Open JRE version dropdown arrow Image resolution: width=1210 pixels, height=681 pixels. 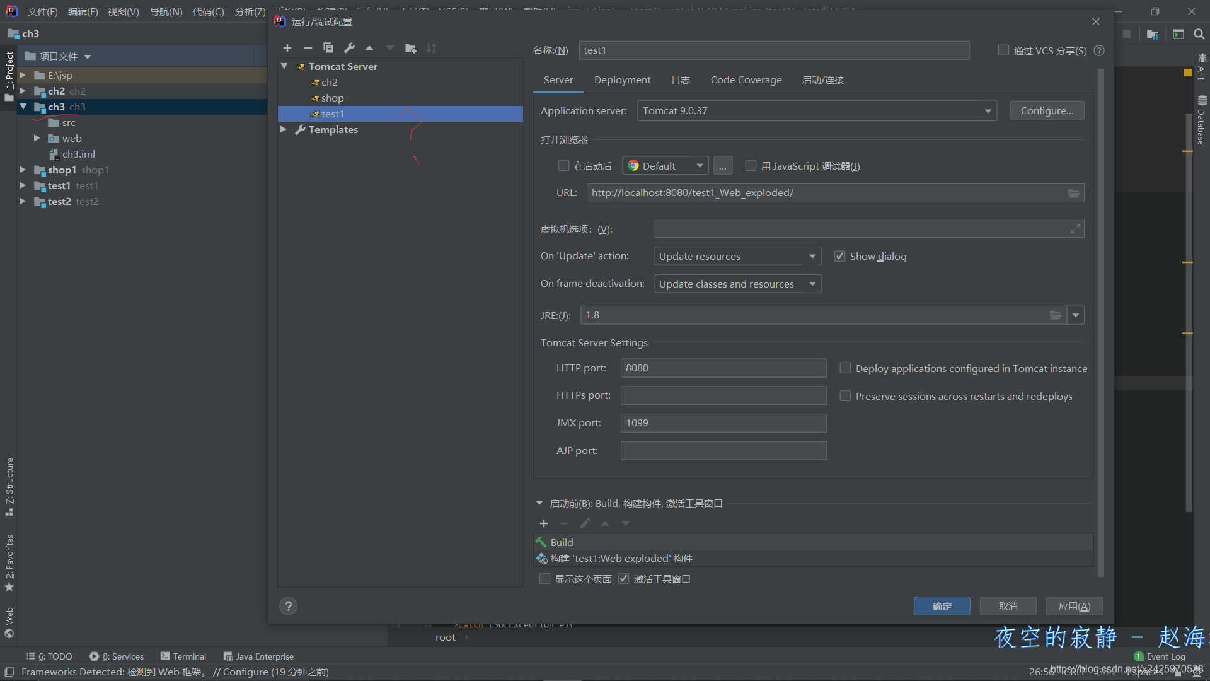tap(1076, 315)
